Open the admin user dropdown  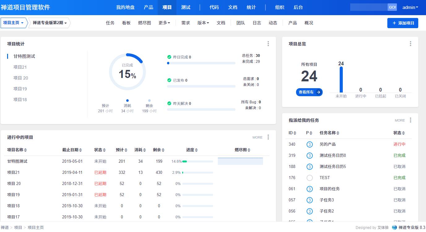click(x=410, y=7)
